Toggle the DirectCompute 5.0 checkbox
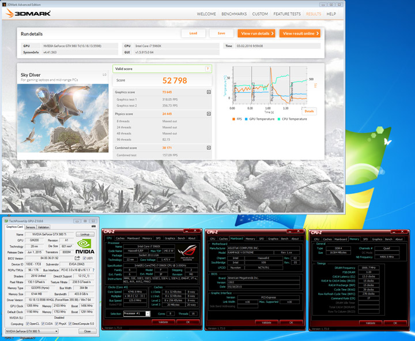 (x=70, y=324)
